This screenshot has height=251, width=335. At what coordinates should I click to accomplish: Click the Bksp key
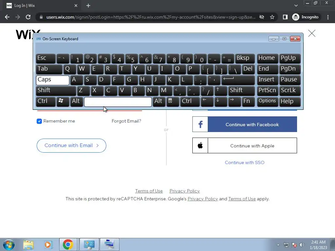(245, 59)
